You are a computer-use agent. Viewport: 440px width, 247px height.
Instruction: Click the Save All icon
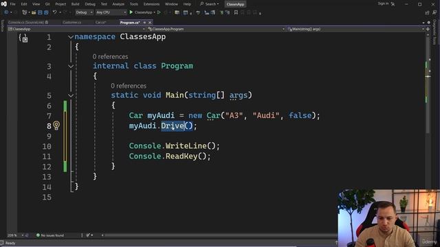tap(46, 12)
